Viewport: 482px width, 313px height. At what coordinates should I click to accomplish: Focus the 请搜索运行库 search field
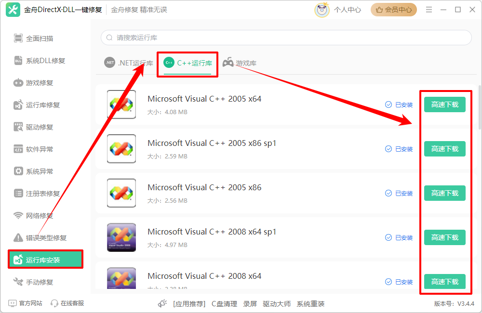286,38
